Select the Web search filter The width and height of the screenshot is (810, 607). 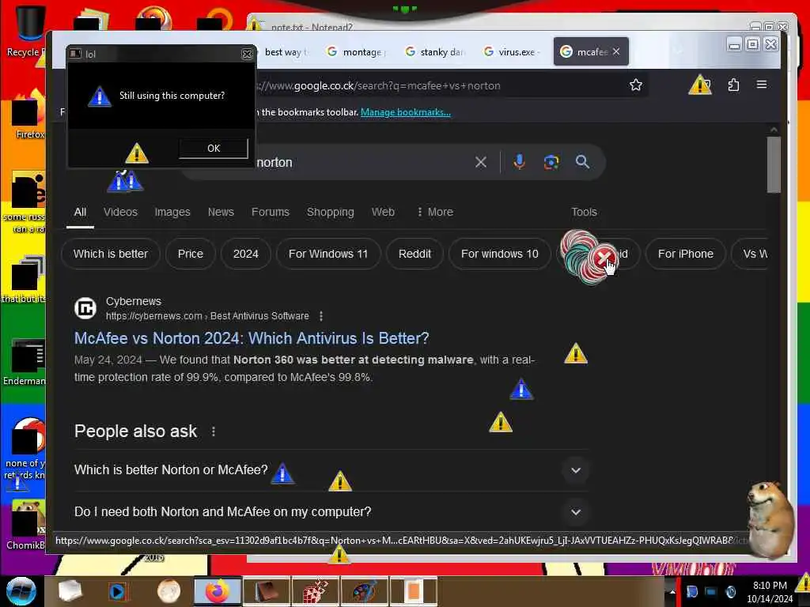pos(383,212)
